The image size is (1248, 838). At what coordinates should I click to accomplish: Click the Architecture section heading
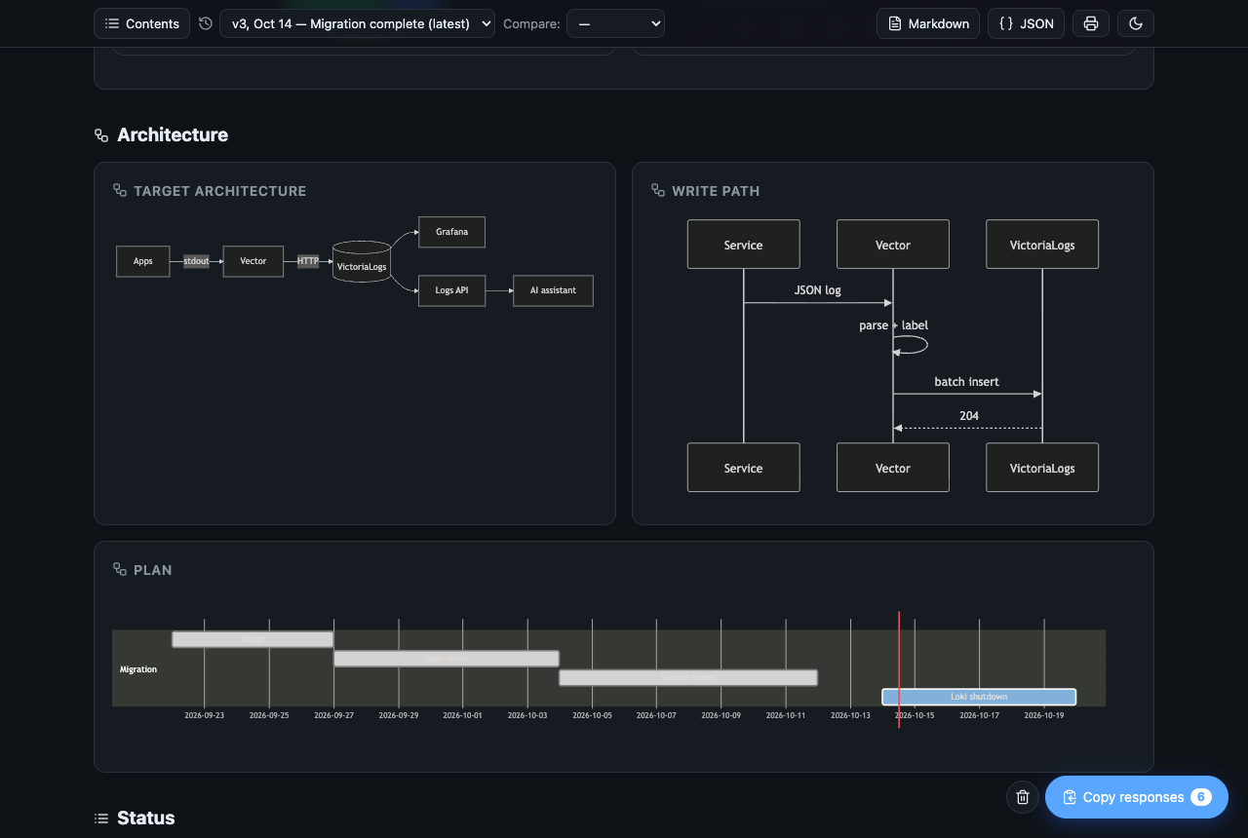[x=173, y=135]
